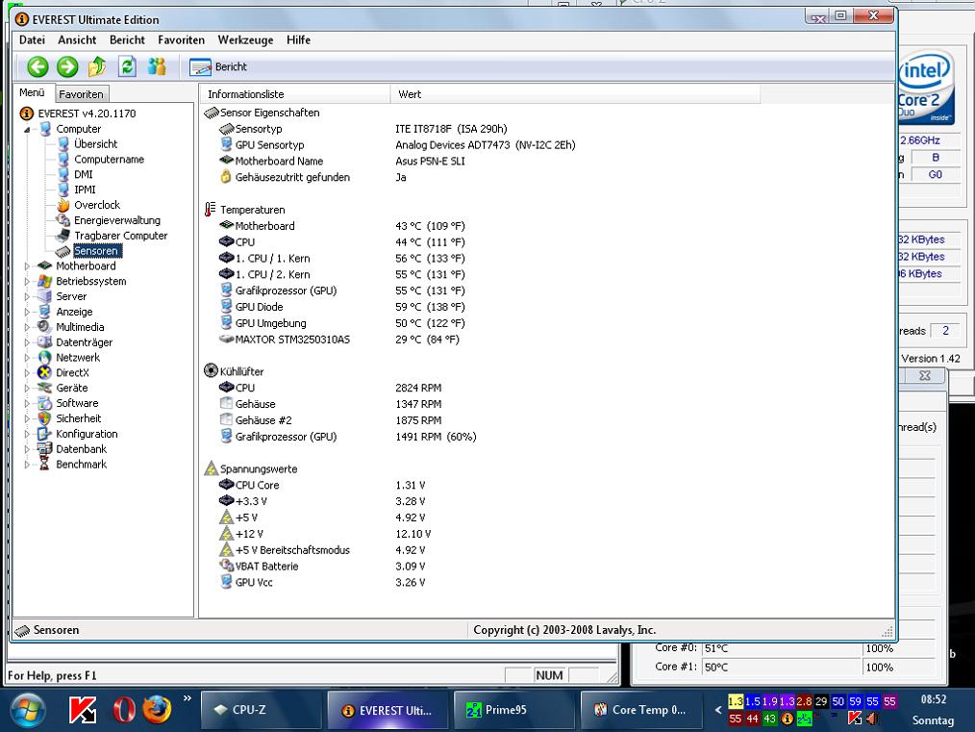This screenshot has width=975, height=732.
Task: Switch to Core Temp taskbar button
Action: pos(641,710)
